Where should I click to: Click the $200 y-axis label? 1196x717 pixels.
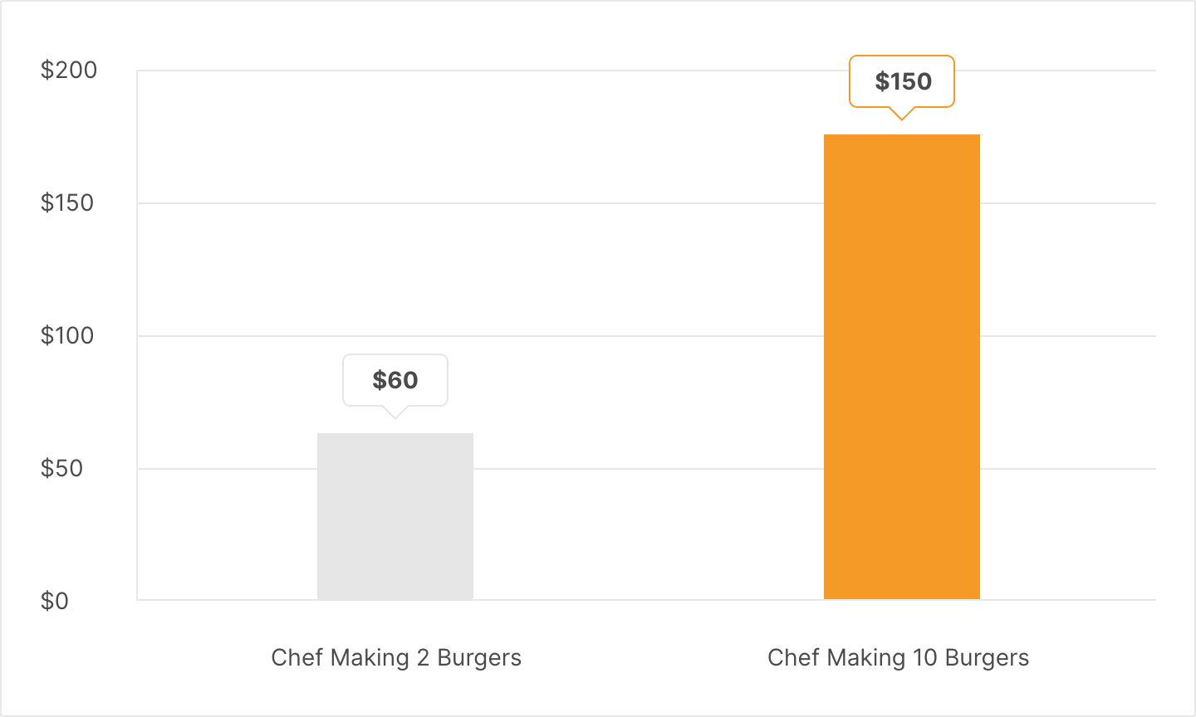[x=69, y=71]
